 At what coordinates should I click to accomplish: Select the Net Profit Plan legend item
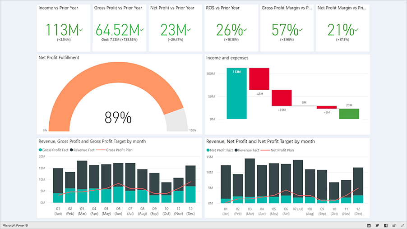tap(282, 150)
